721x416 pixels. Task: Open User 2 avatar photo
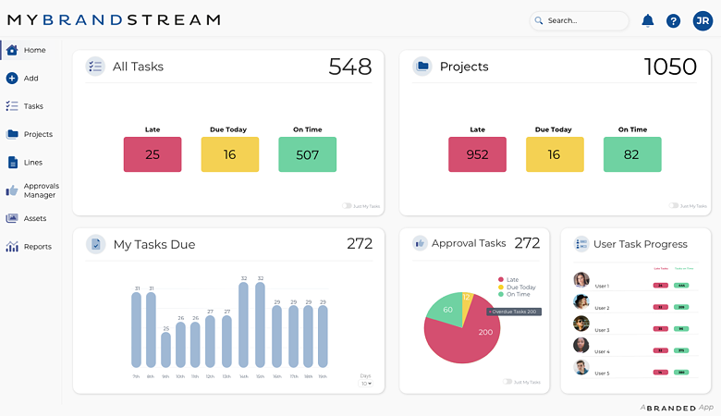point(581,301)
